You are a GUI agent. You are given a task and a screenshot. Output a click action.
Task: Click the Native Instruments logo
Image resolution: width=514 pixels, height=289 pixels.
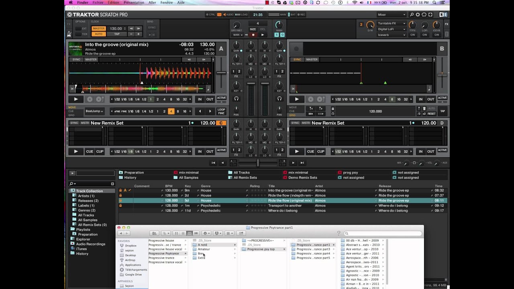(x=443, y=15)
